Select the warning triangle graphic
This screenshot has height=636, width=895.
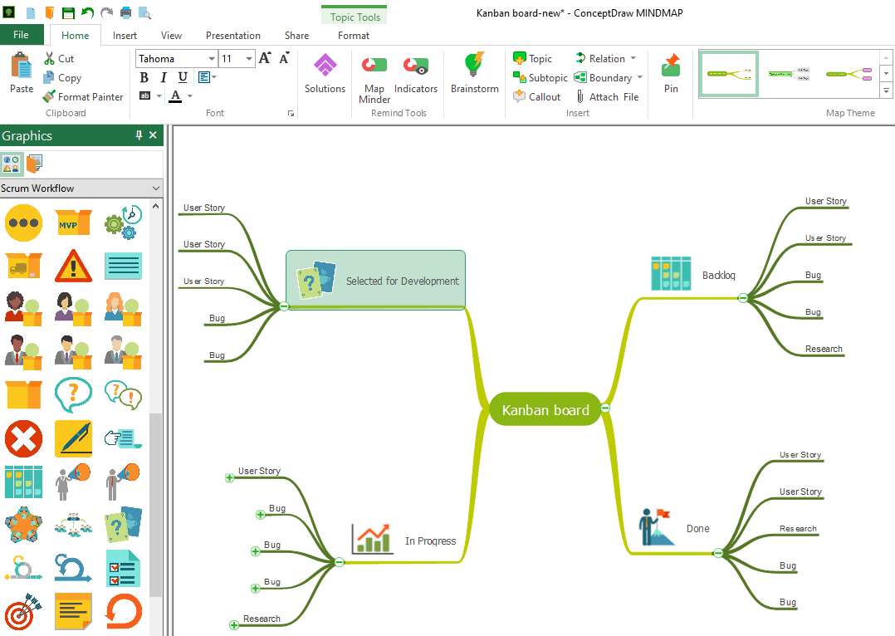click(x=73, y=266)
